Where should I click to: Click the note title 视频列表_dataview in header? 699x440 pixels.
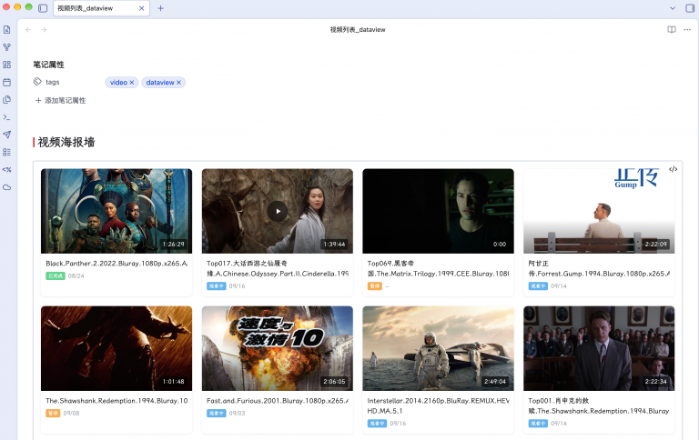point(358,29)
